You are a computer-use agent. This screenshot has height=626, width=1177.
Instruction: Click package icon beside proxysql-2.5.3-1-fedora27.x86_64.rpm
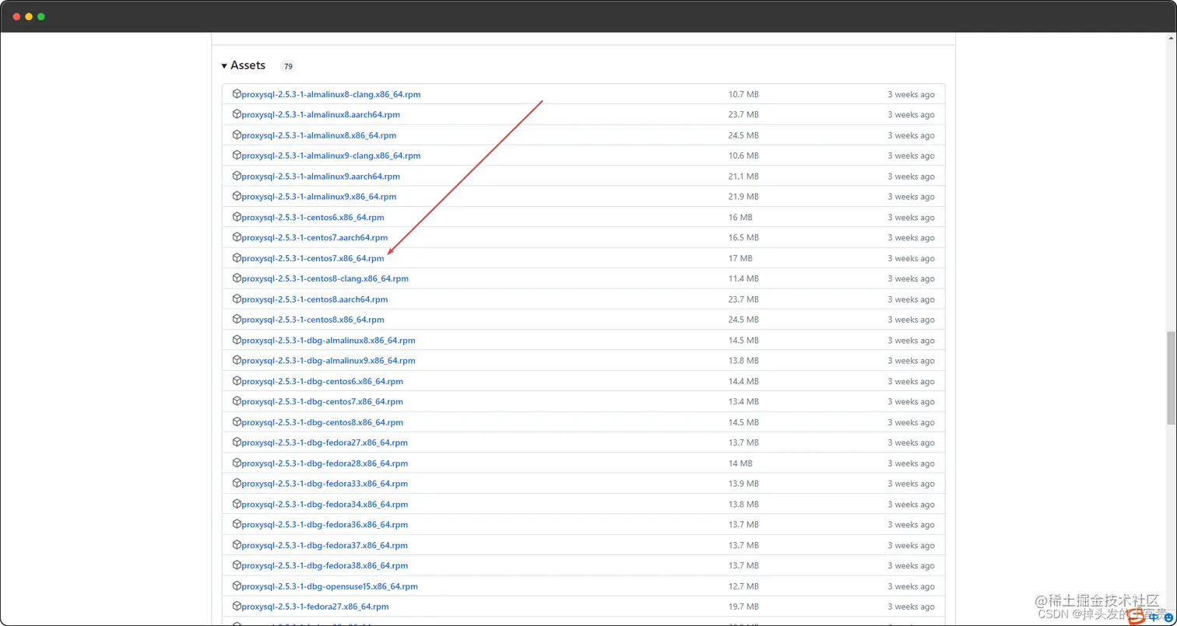click(x=237, y=607)
